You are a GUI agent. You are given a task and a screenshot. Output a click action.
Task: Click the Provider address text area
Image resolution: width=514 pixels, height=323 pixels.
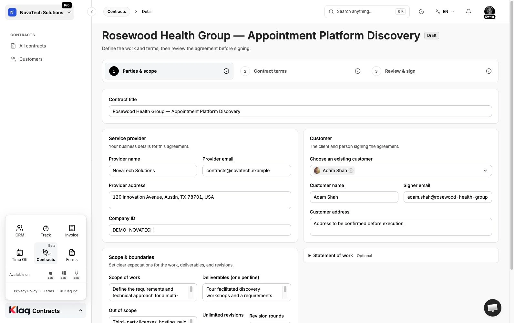click(200, 200)
